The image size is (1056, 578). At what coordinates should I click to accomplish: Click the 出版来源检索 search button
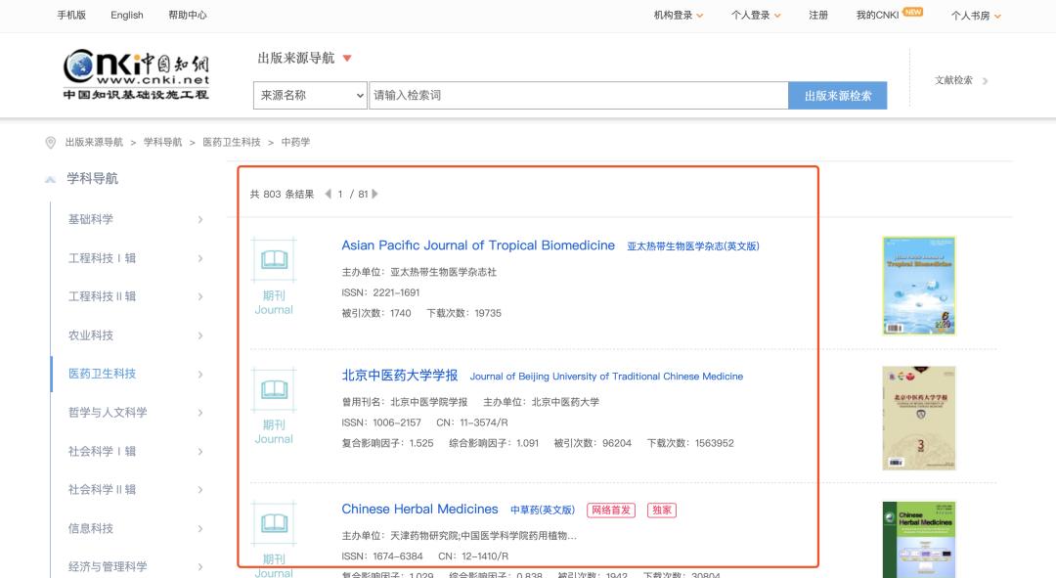pos(838,95)
